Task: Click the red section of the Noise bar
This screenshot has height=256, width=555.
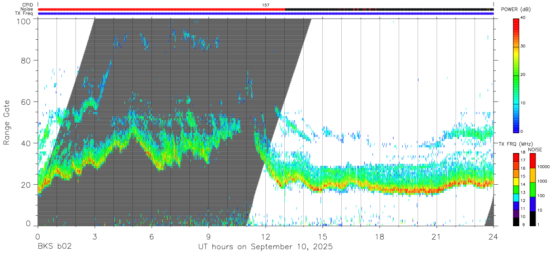Action: point(161,9)
